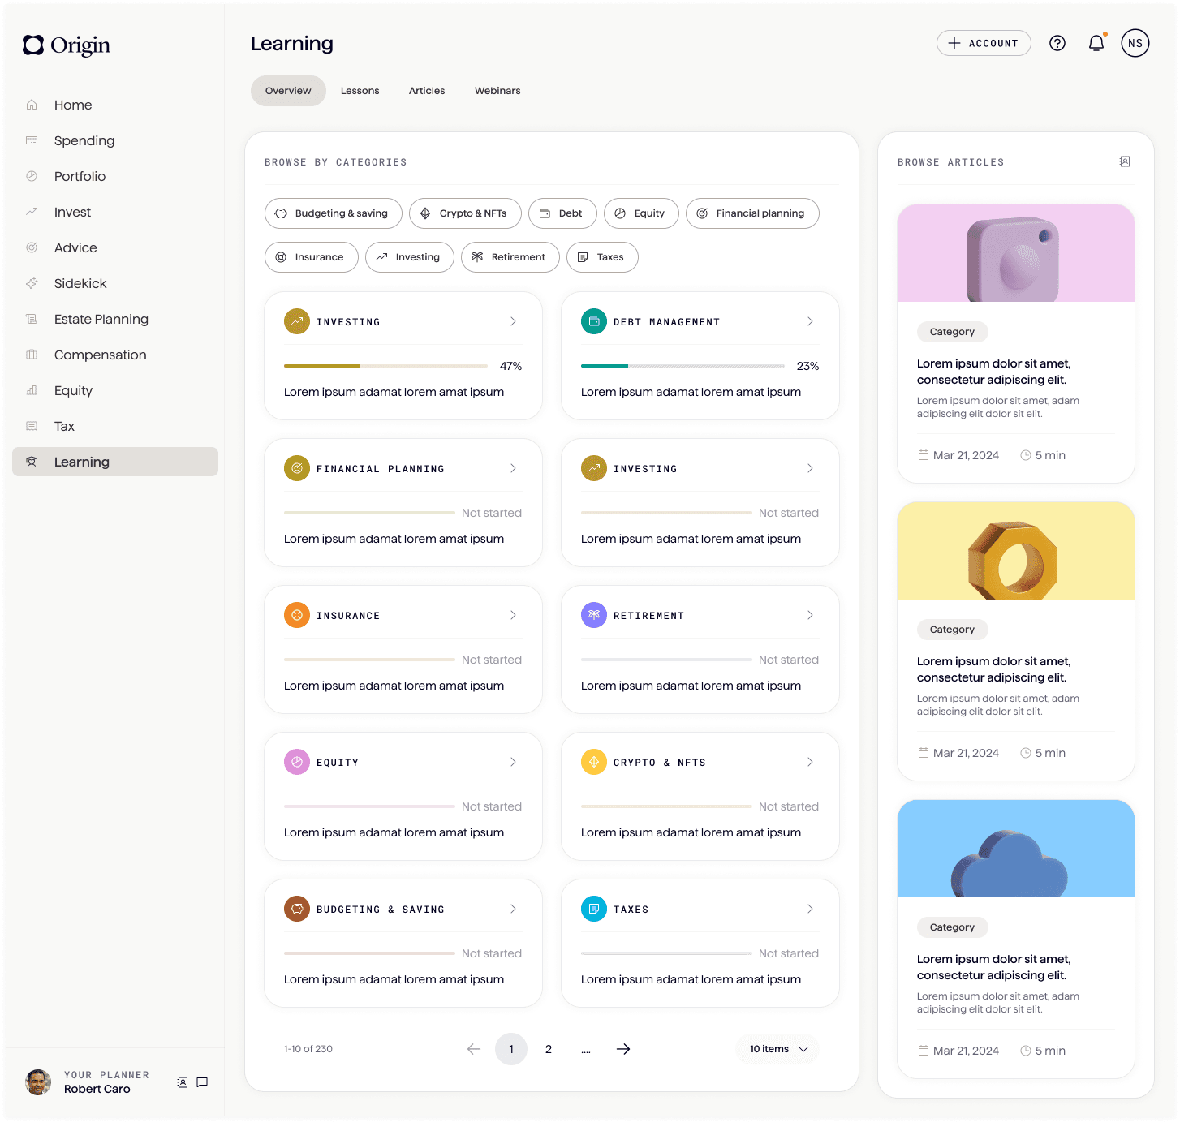Open the blue cloud article thumbnail
Viewport: 1180px width, 1131px height.
tap(1016, 849)
